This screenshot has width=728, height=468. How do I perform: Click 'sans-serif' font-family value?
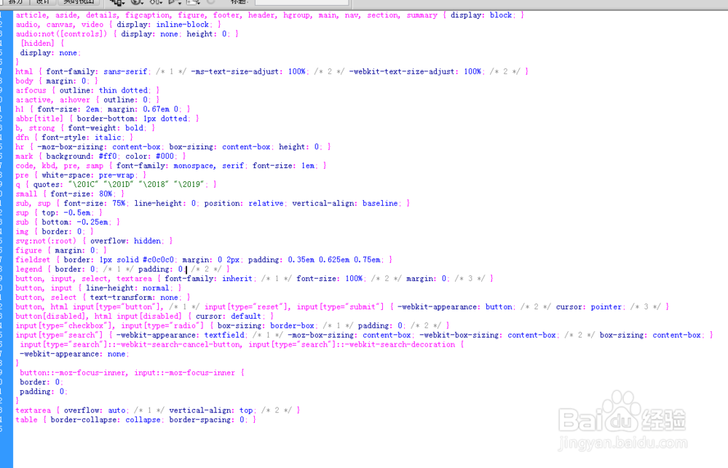click(x=125, y=71)
